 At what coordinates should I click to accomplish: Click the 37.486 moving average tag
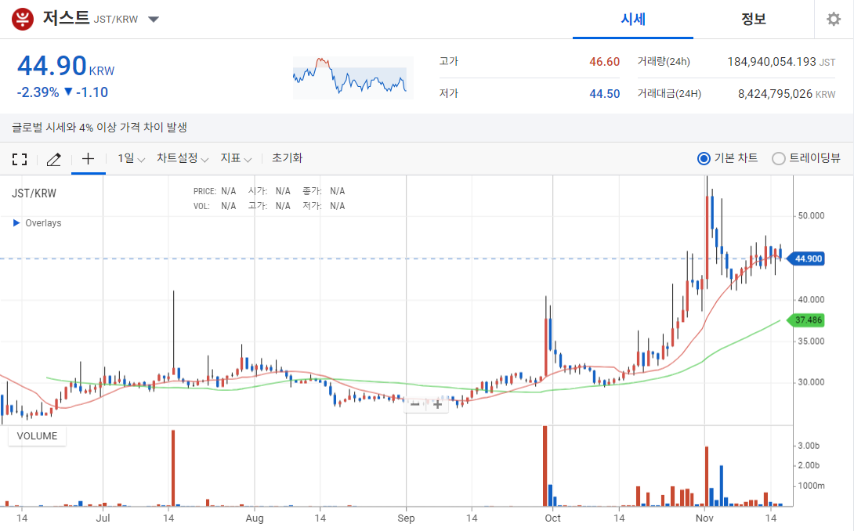pos(807,320)
